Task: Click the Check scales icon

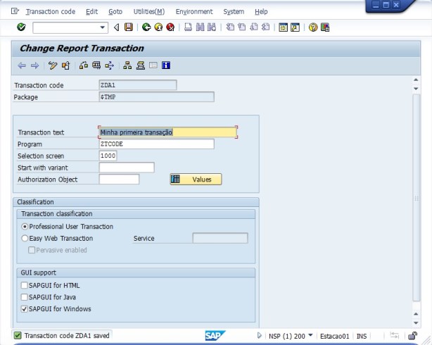Action: click(84, 65)
